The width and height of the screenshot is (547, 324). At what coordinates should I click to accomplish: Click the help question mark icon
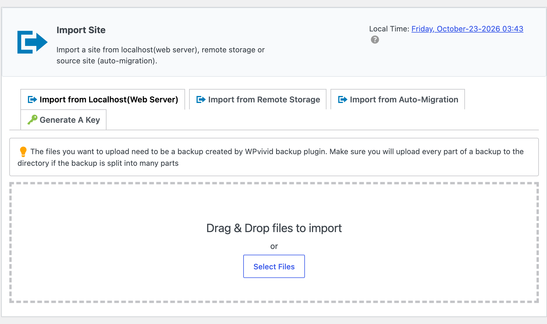375,40
